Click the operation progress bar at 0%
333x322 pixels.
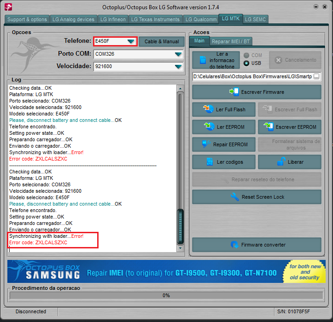point(166,295)
